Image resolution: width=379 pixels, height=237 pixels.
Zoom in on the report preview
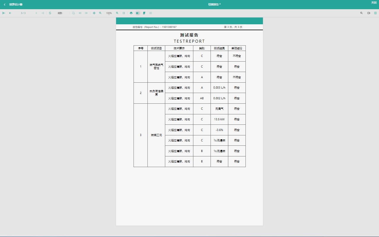117,13
